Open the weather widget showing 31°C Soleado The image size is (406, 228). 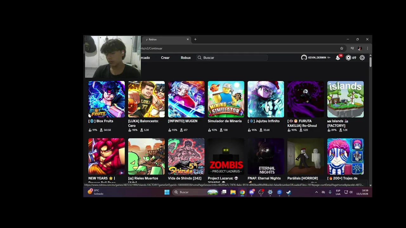[95, 192]
